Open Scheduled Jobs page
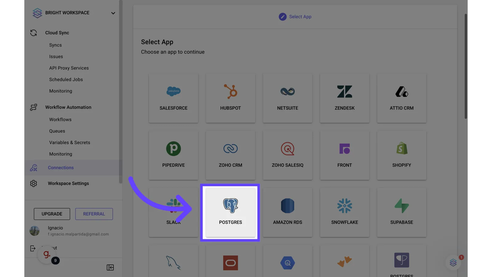Image resolution: width=492 pixels, height=277 pixels. click(66, 79)
